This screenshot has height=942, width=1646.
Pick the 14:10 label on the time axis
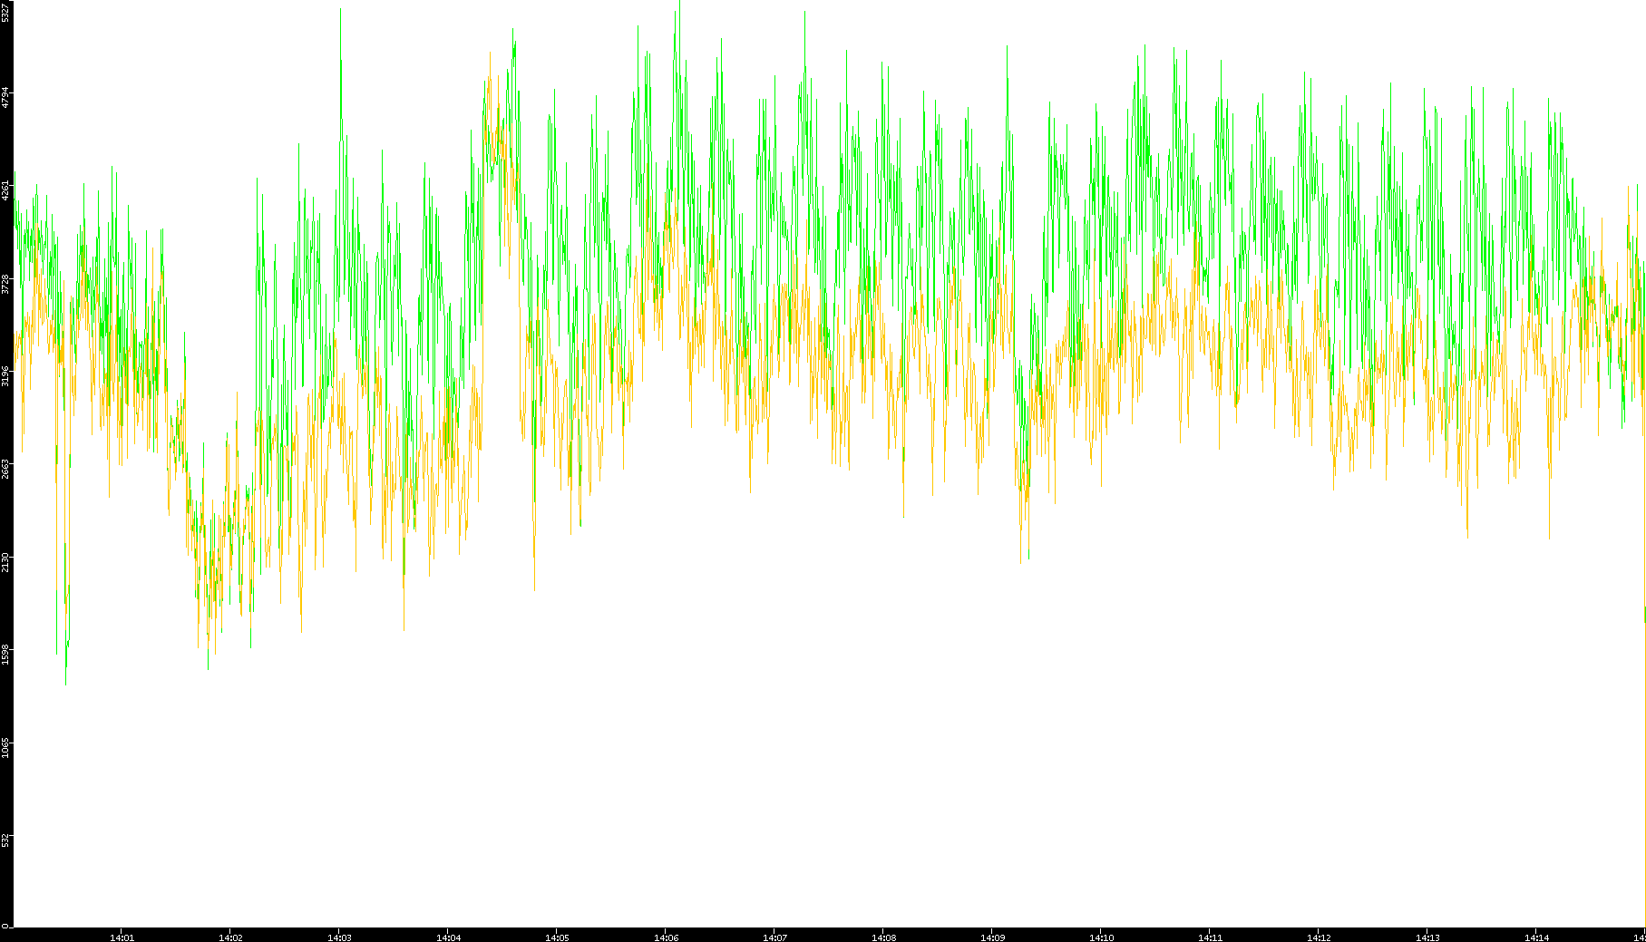pyautogui.click(x=1101, y=937)
